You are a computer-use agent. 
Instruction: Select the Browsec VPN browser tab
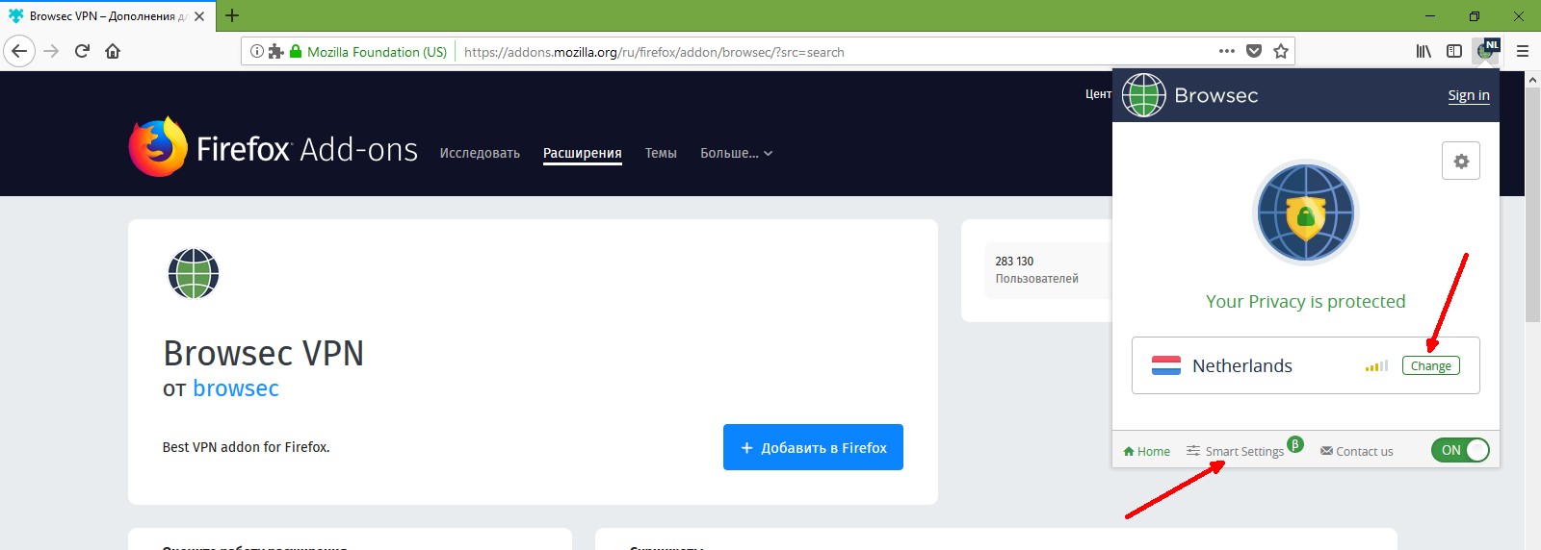(x=107, y=16)
